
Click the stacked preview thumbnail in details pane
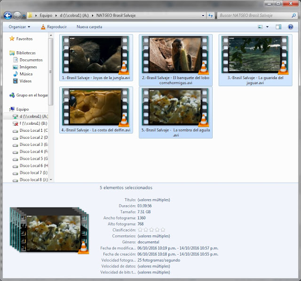[x=49, y=231]
